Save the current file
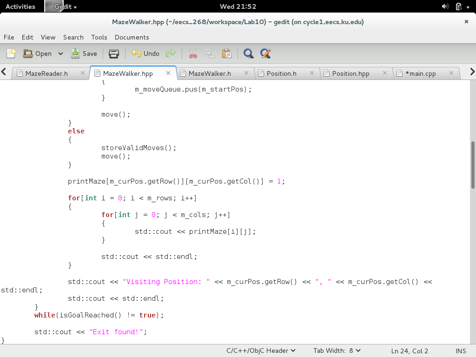Image resolution: width=476 pixels, height=357 pixels. (x=84, y=53)
